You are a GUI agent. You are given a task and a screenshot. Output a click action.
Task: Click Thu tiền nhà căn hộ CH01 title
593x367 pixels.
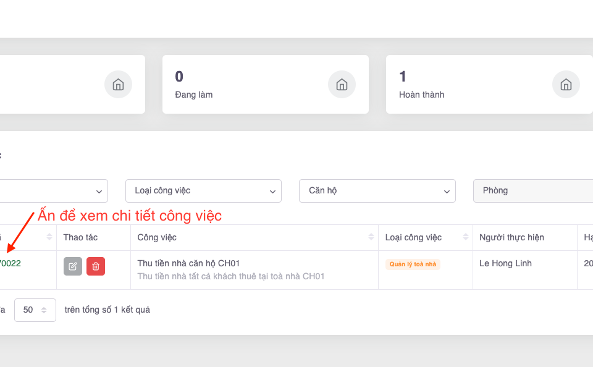tap(188, 263)
